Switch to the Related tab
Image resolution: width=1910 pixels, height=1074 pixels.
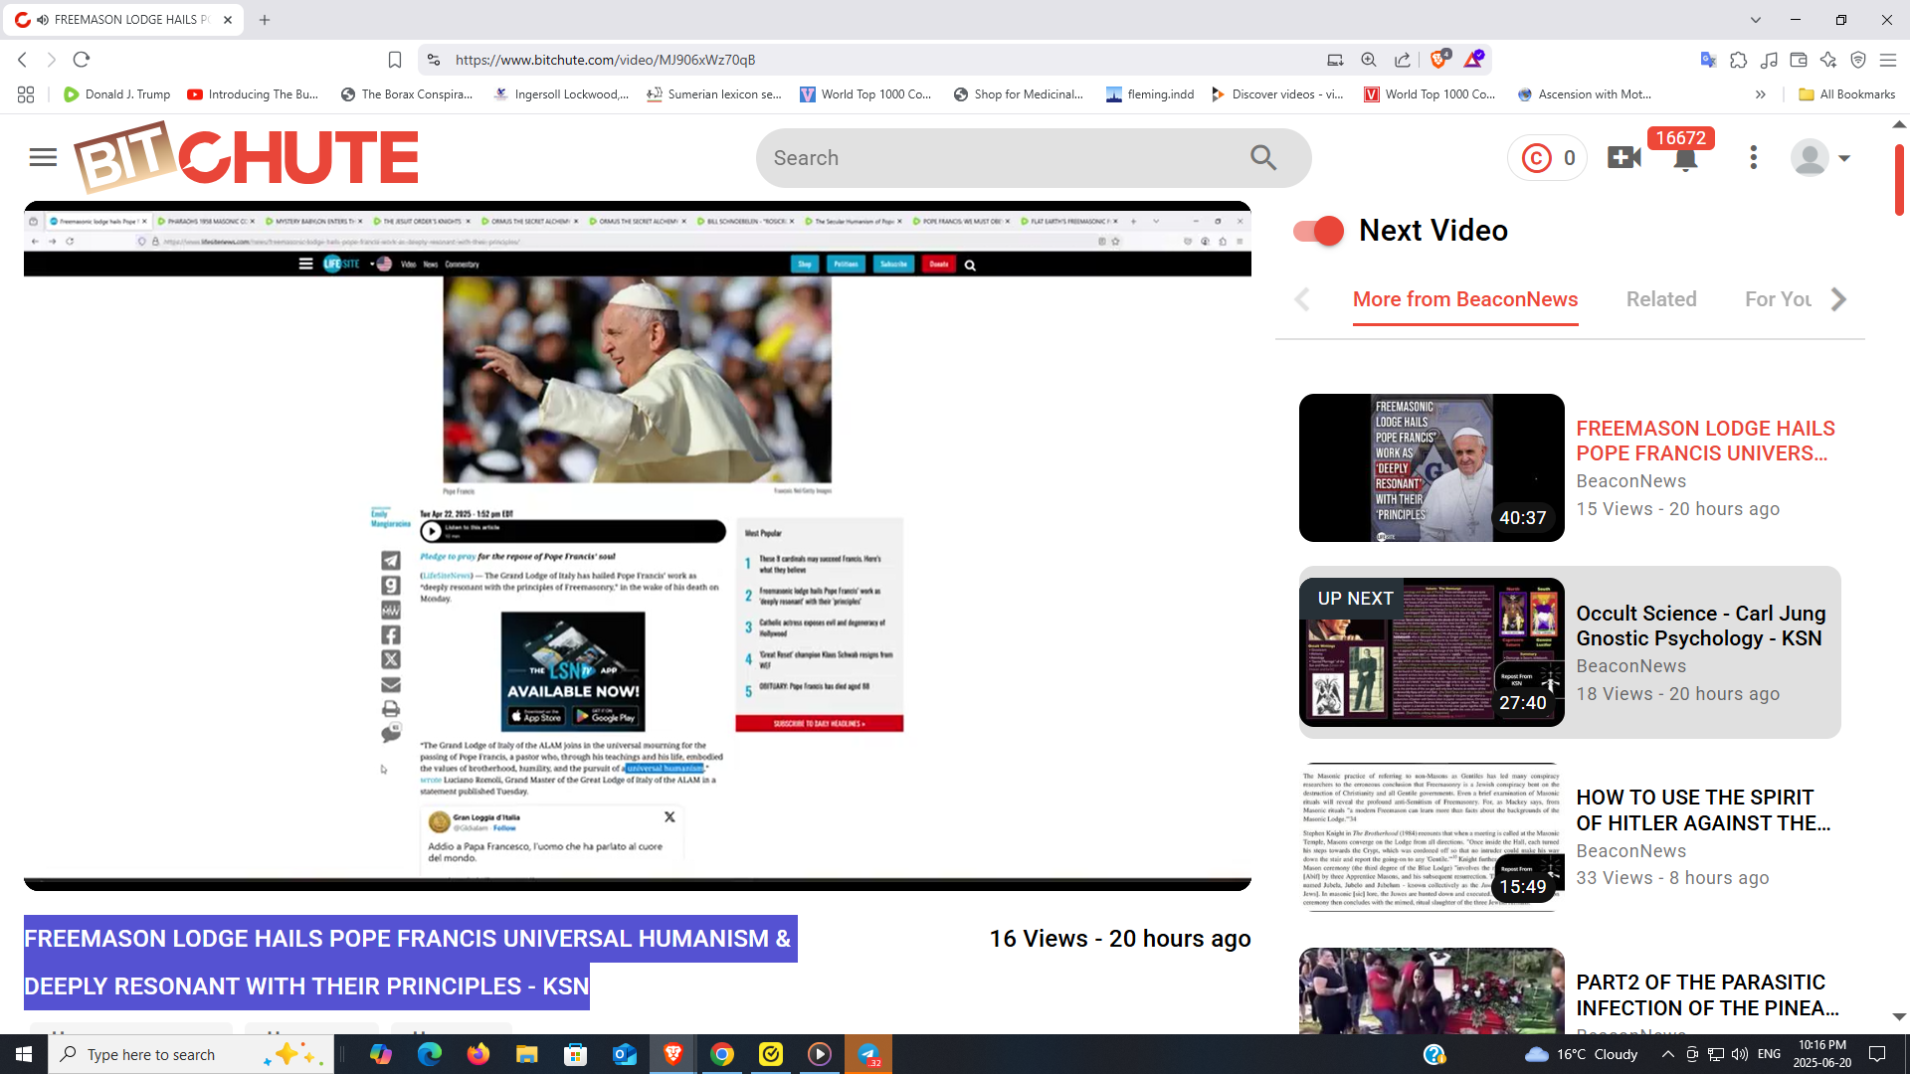tap(1661, 299)
